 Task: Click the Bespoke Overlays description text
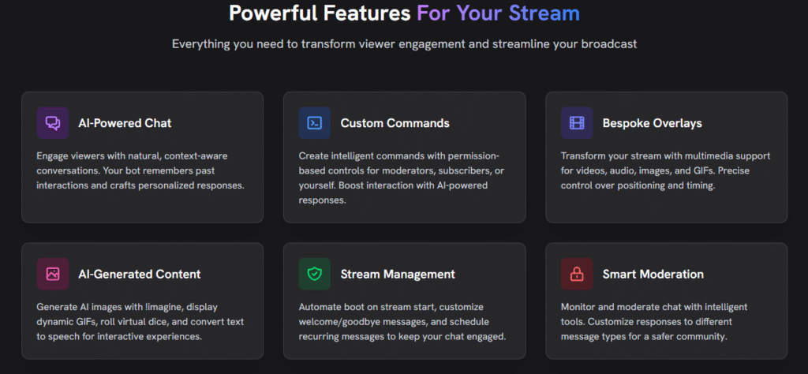point(665,171)
